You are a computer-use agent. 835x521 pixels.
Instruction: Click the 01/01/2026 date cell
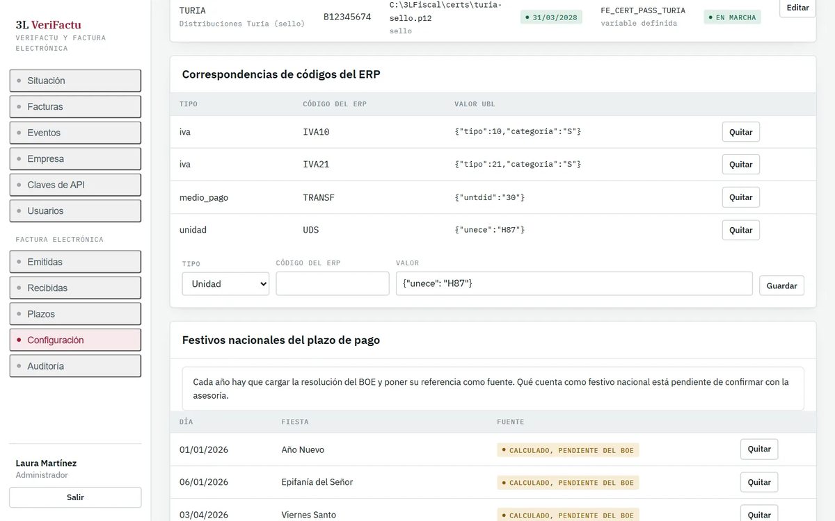point(204,449)
